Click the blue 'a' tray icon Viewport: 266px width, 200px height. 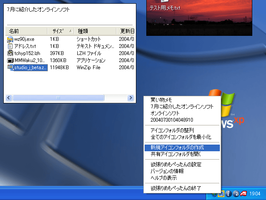(236, 193)
